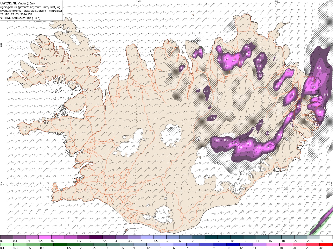Click the bottom-row legend swatch between 14 and 16

[259, 245]
